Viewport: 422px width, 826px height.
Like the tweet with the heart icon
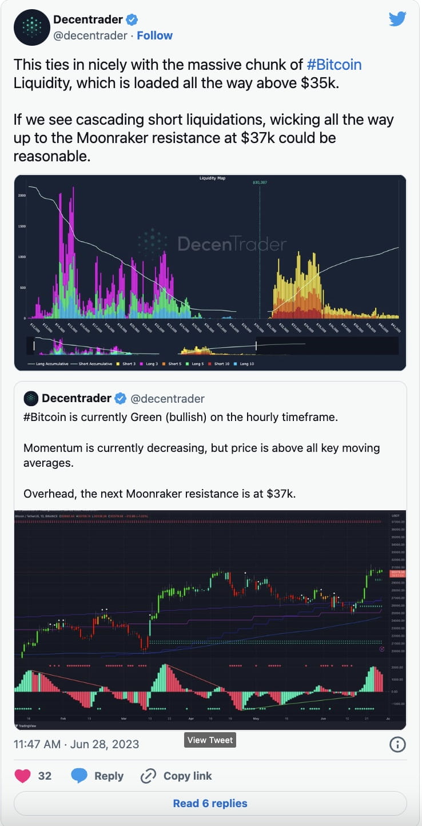tap(22, 776)
